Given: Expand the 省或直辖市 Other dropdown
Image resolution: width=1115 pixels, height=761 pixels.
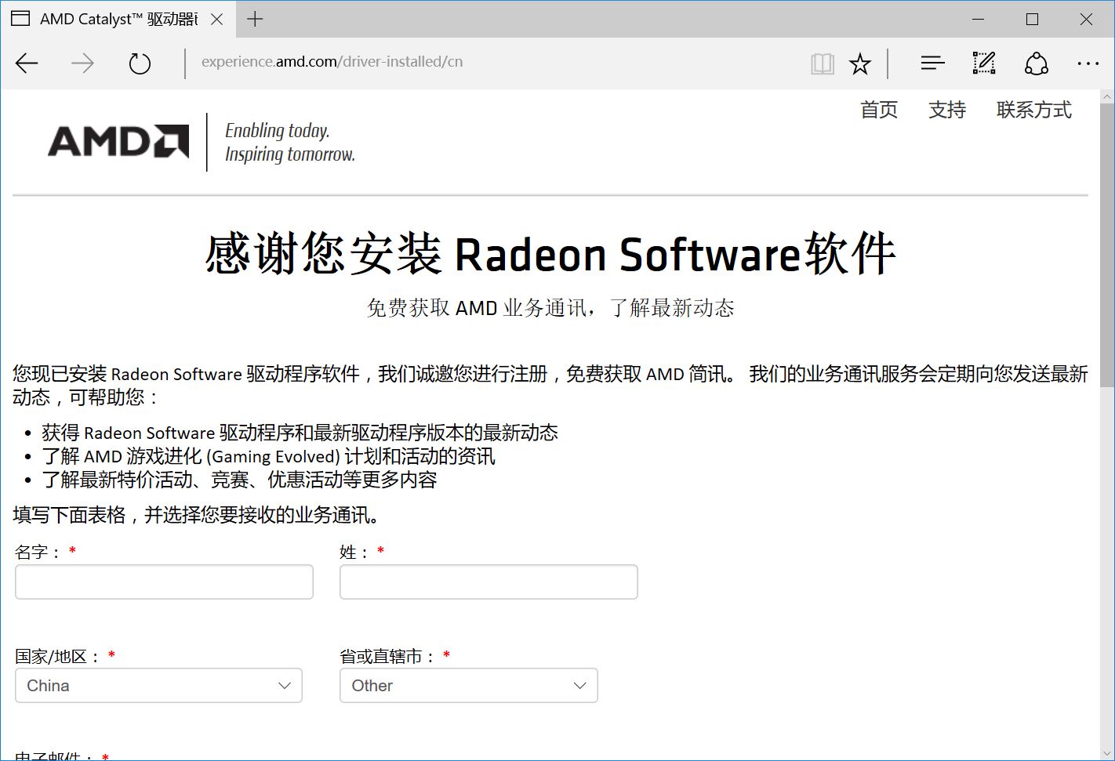Looking at the screenshot, I should 469,685.
